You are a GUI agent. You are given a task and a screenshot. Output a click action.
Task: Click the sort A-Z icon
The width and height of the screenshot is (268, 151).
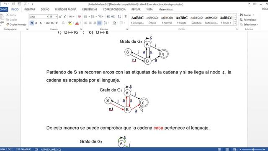[x=119, y=16]
